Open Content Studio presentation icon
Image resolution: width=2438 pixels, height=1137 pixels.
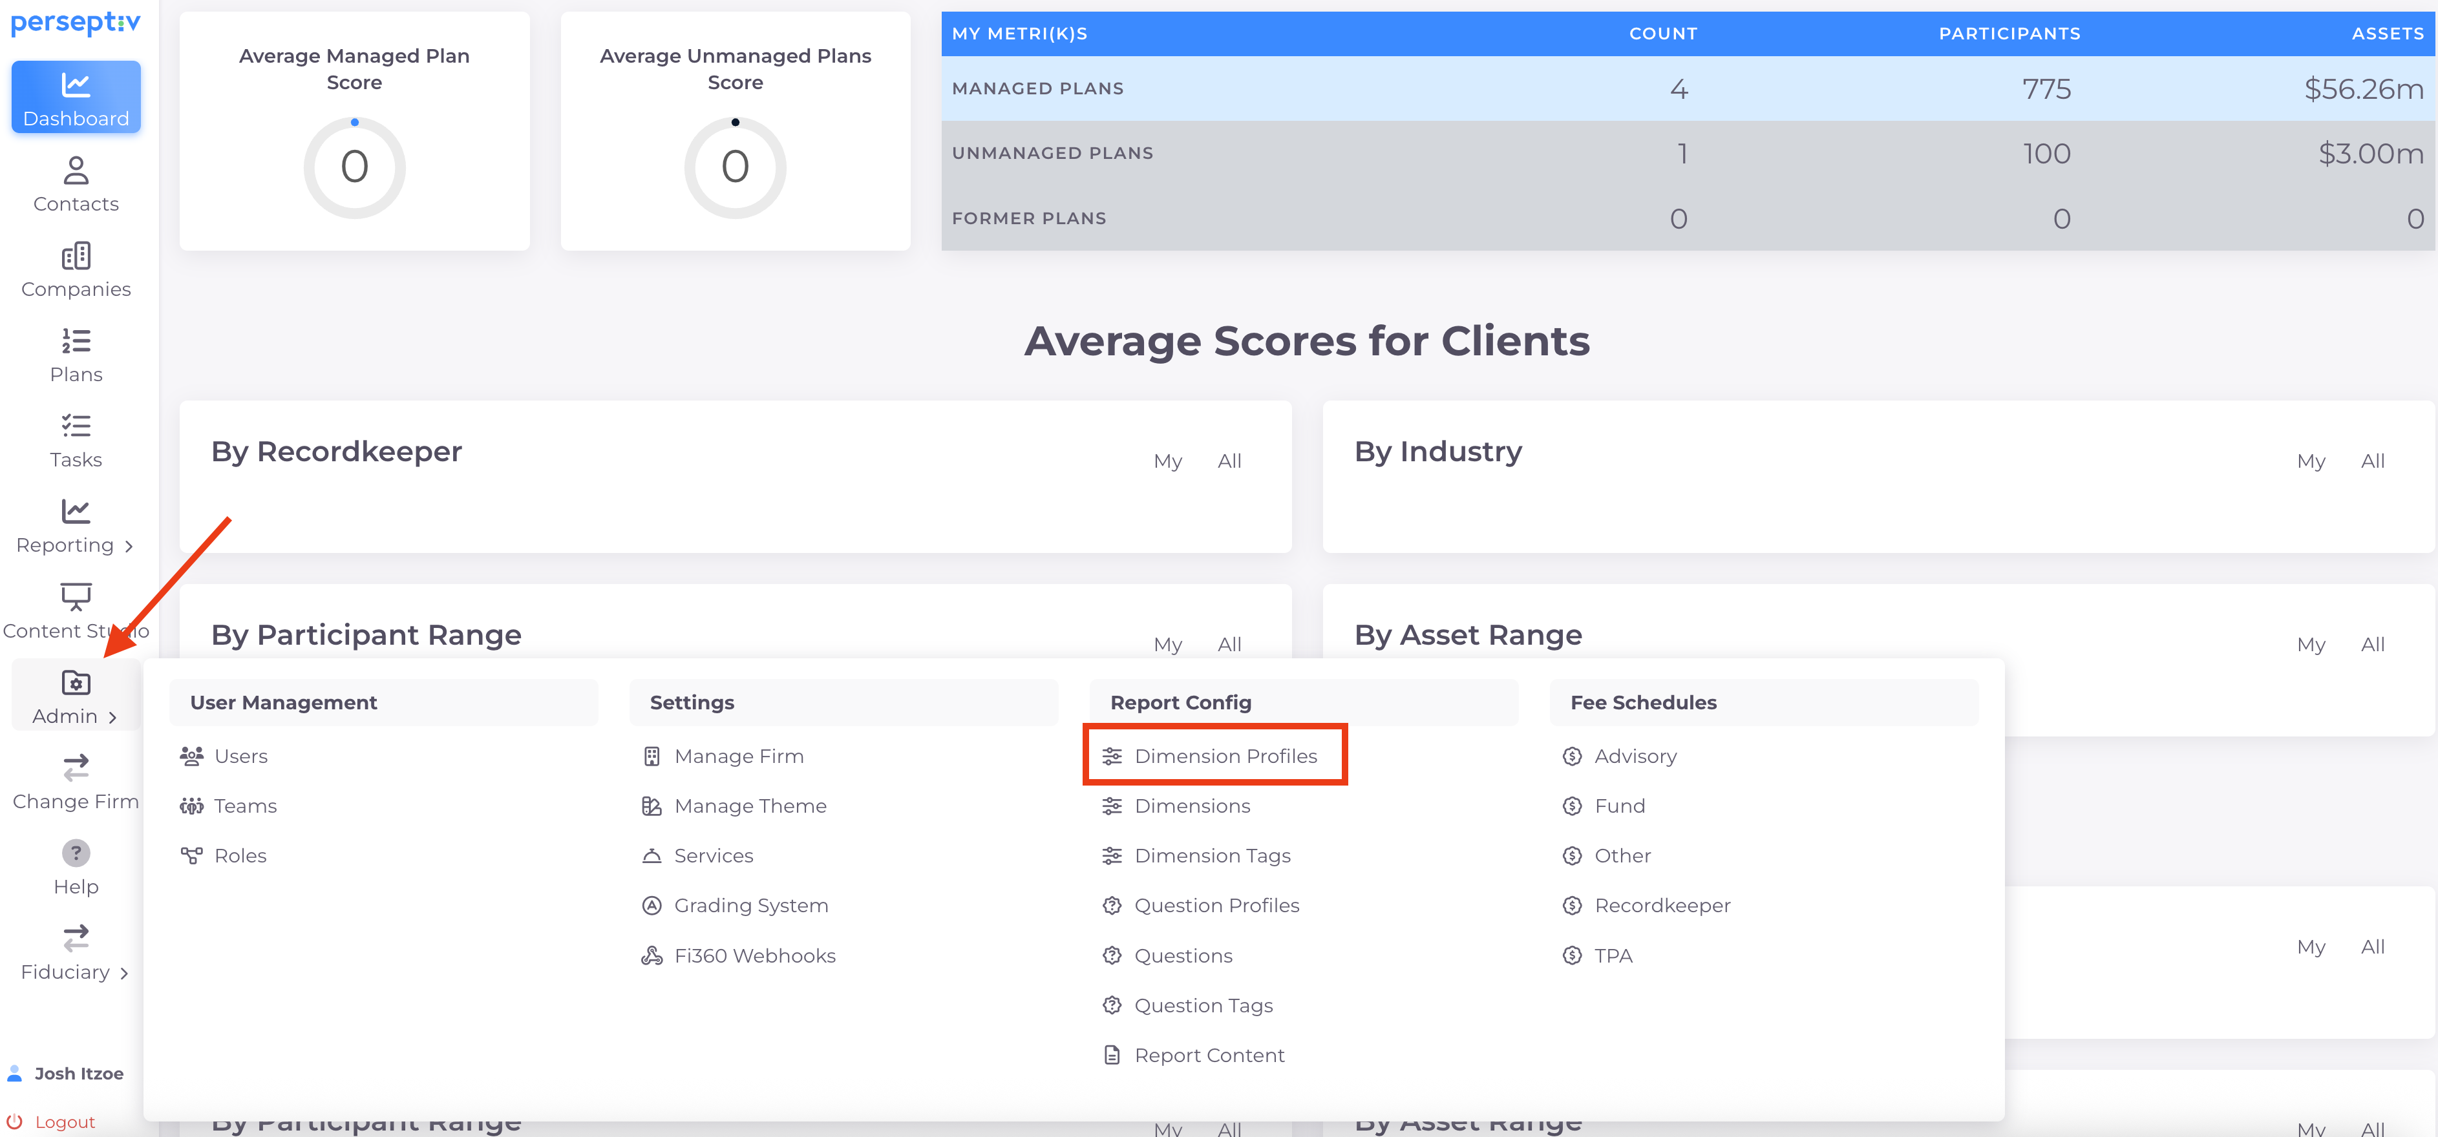click(x=76, y=596)
